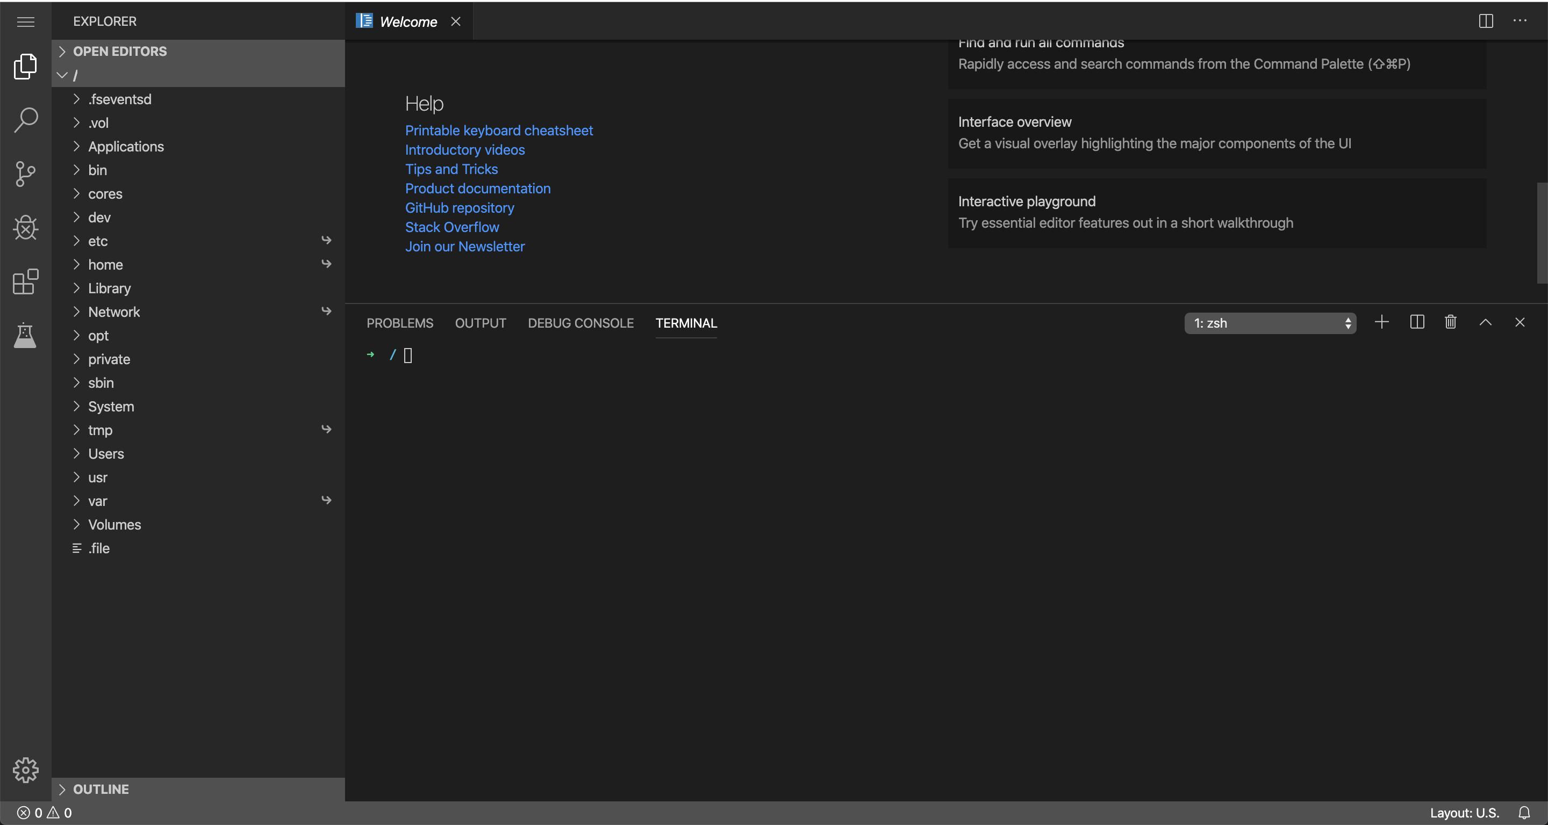Open Stack Overflow link
The image size is (1548, 825).
coord(452,227)
